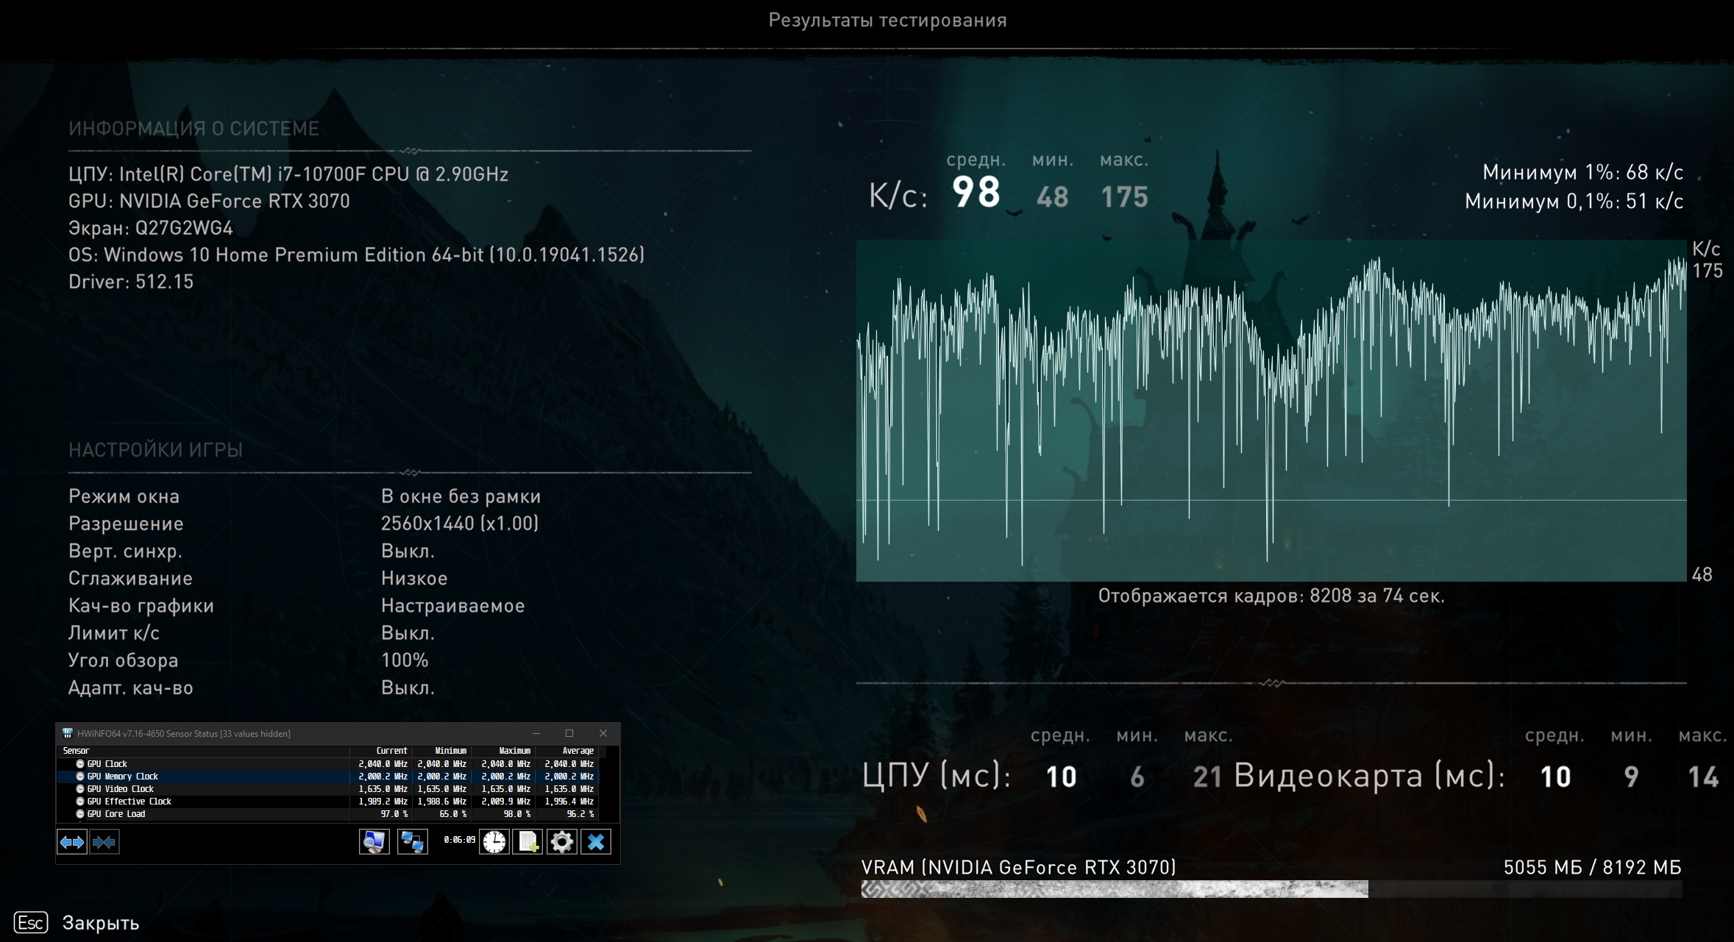Select the GPU Memory Clock row

tap(123, 777)
